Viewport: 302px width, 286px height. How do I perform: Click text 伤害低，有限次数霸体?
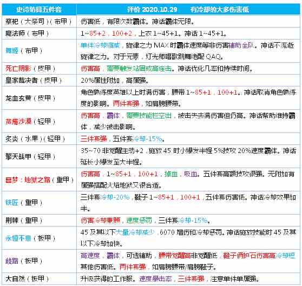point(113,22)
